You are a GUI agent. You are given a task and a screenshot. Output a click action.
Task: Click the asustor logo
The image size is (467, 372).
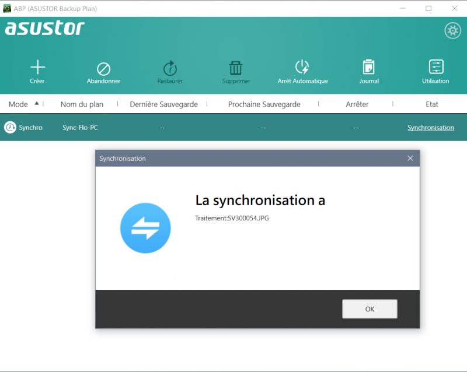[45, 28]
